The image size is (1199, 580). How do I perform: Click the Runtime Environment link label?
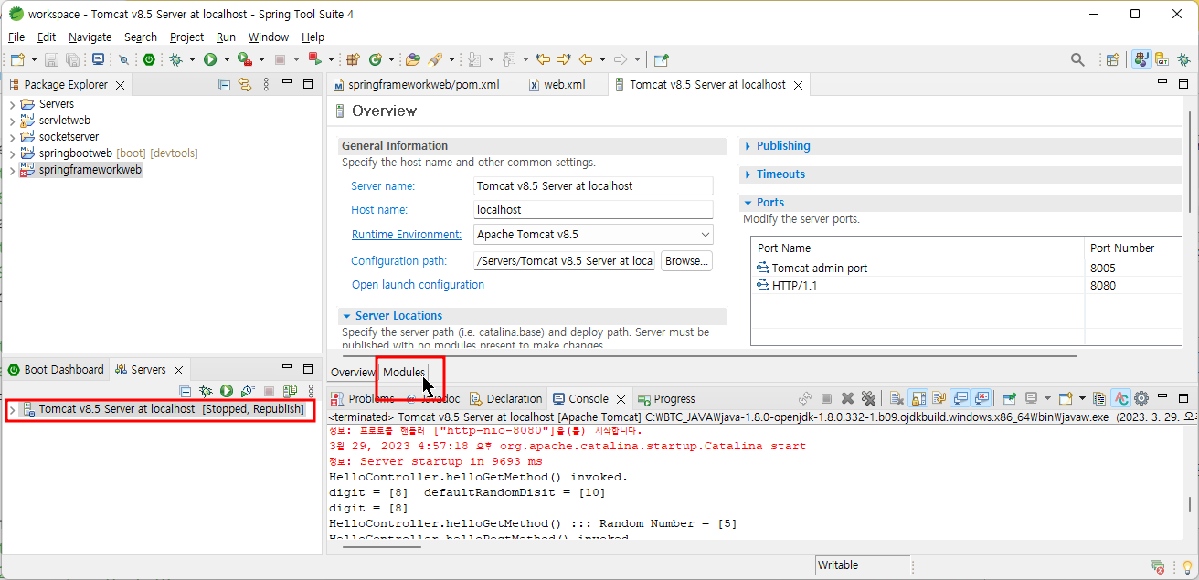pyautogui.click(x=407, y=235)
